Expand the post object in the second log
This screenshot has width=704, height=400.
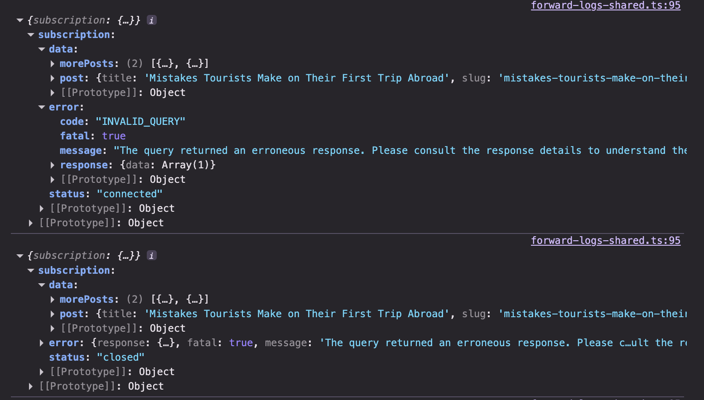[x=53, y=314]
